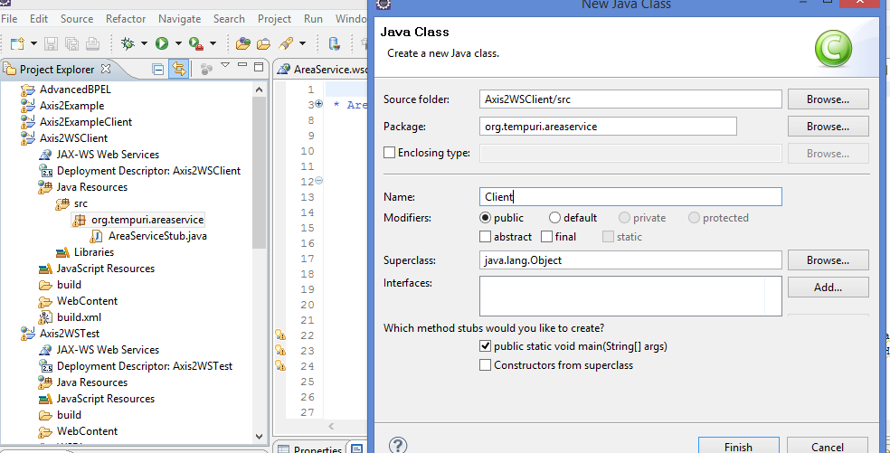This screenshot has width=890, height=453.
Task: Open the Run configurations dropdown arrow
Action: pos(177,43)
